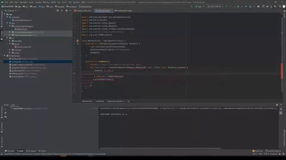286x160 pixels.
Task: Open the Run menu
Action: 59,2
